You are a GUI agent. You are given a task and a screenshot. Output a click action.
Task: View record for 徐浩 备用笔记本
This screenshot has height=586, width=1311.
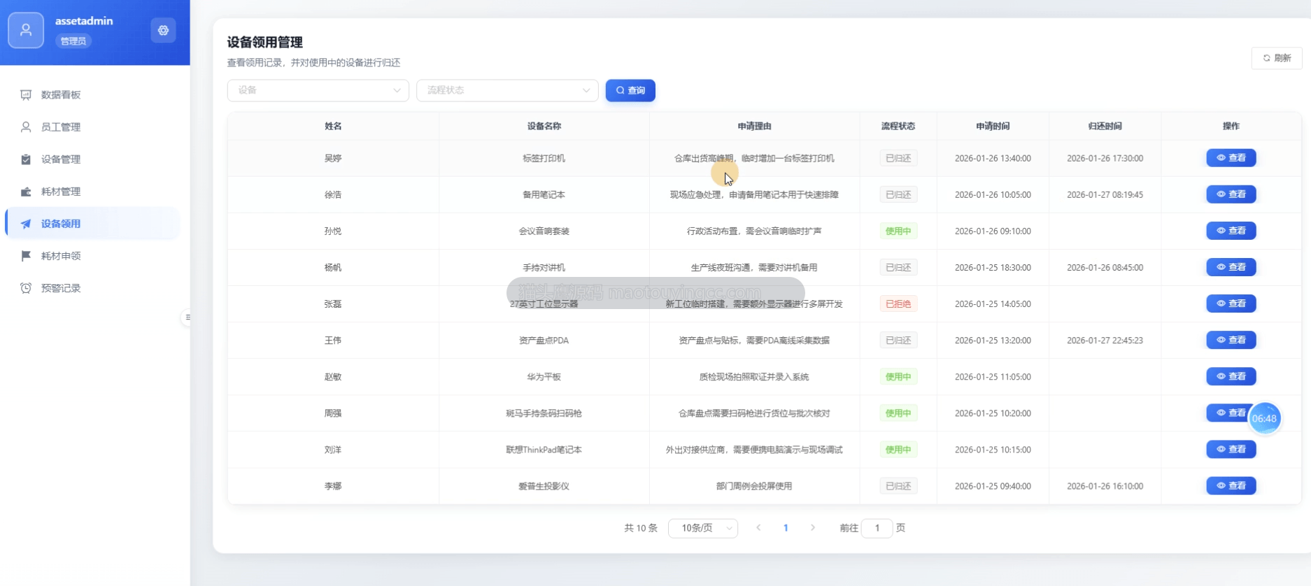tap(1231, 194)
